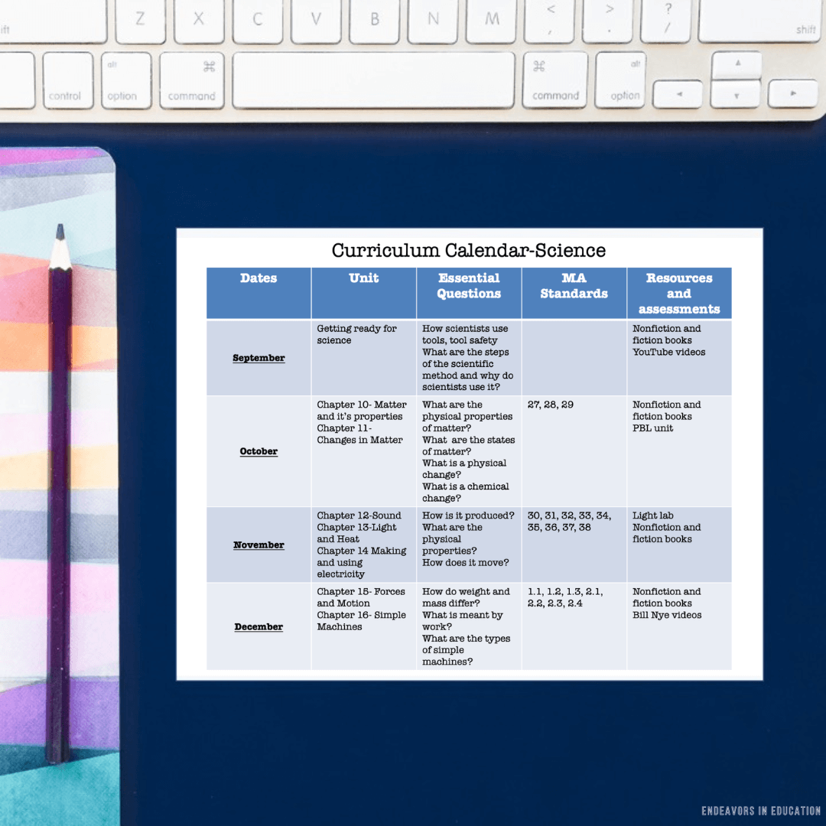The width and height of the screenshot is (826, 826).
Task: Click the Curriculum Calendar-Science title
Action: [x=467, y=250]
